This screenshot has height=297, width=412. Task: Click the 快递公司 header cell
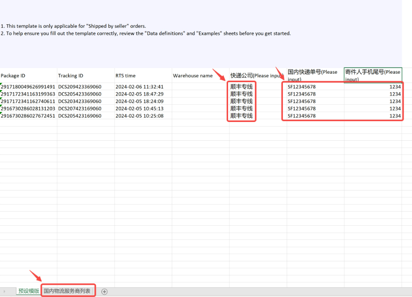click(258, 76)
